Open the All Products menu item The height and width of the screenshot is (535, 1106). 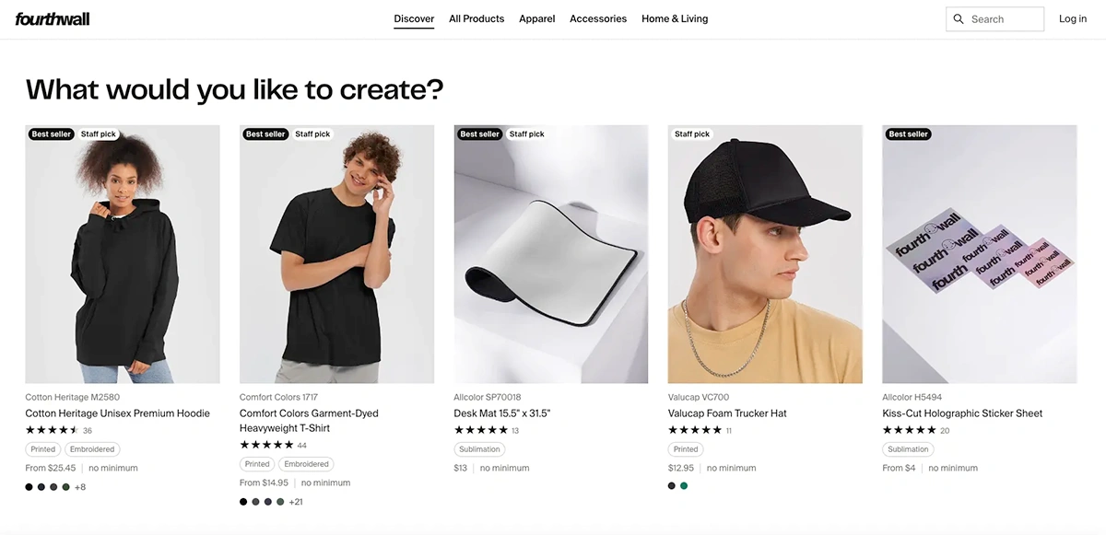477,18
